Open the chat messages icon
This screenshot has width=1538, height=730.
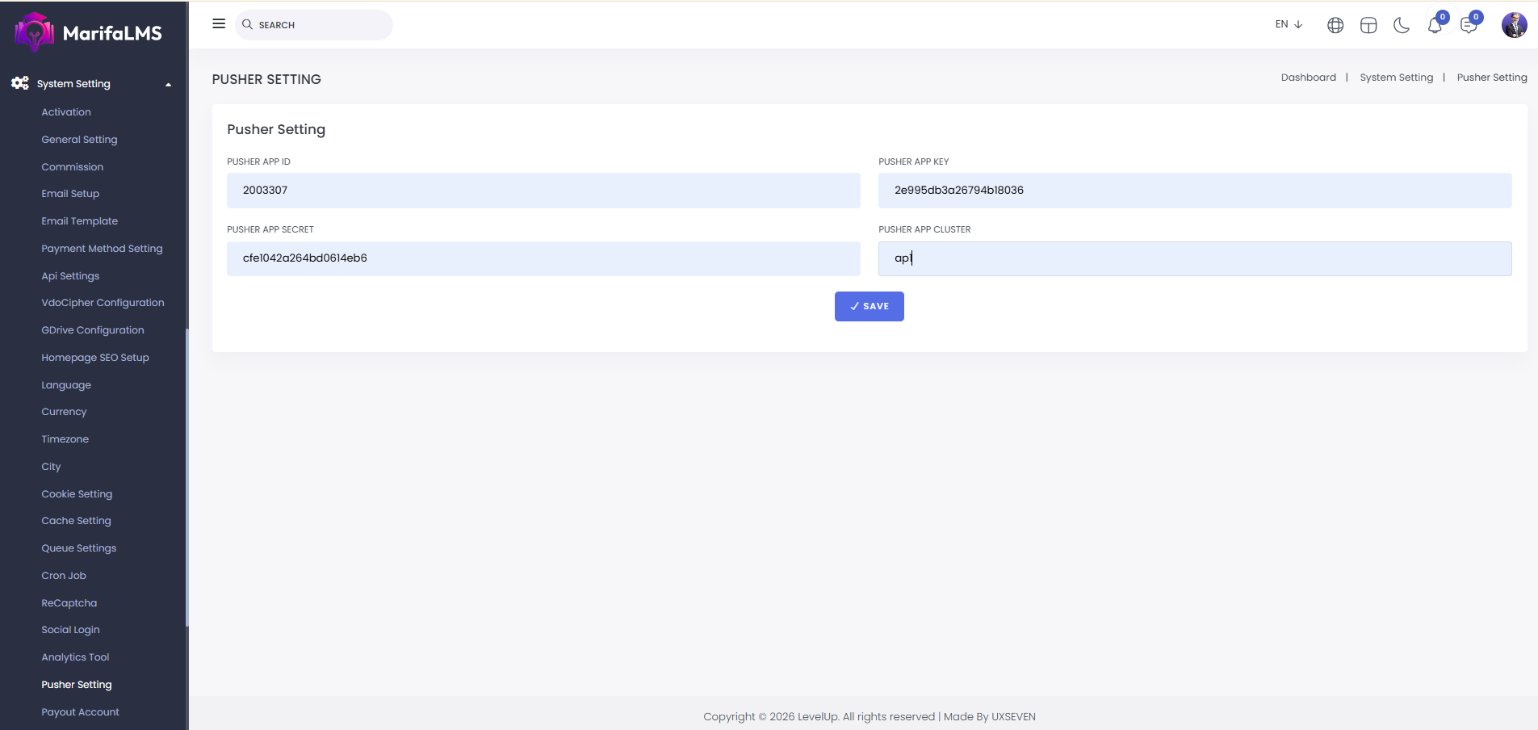[1469, 26]
